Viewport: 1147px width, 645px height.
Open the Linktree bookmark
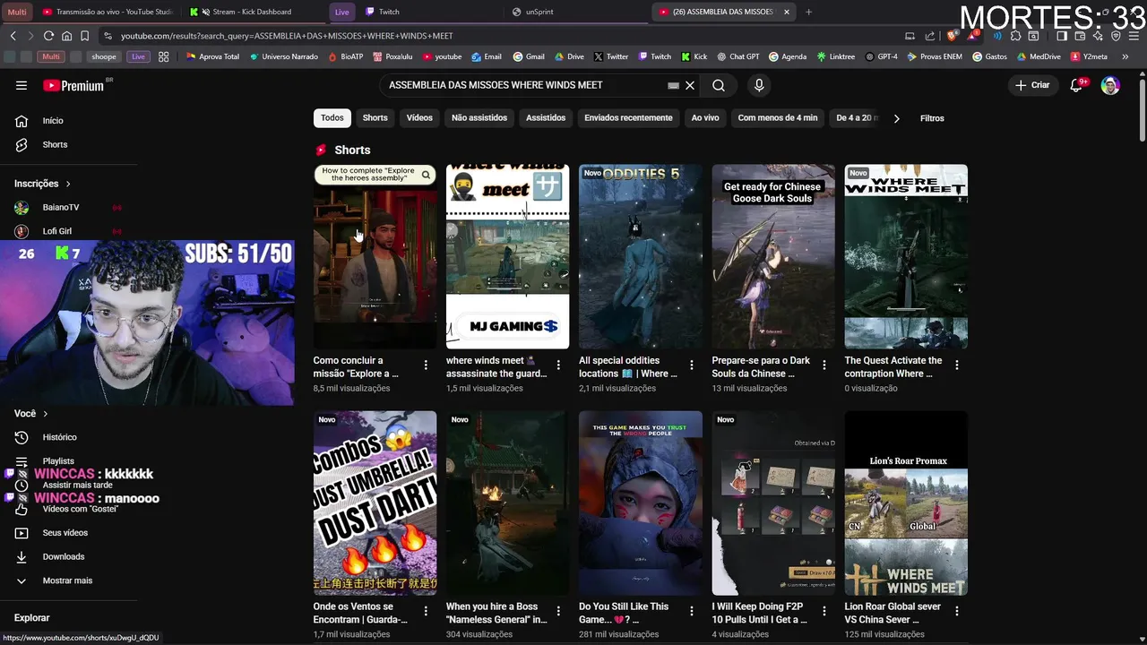coord(835,56)
